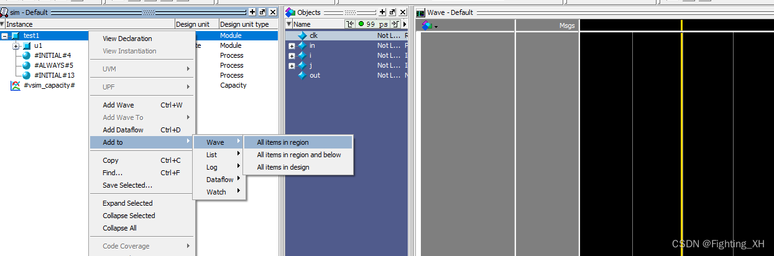
Task: Open the Add to submenu
Action: pos(142,142)
